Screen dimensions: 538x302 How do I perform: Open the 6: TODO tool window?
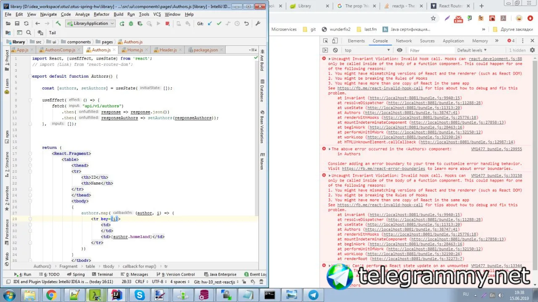point(48,274)
